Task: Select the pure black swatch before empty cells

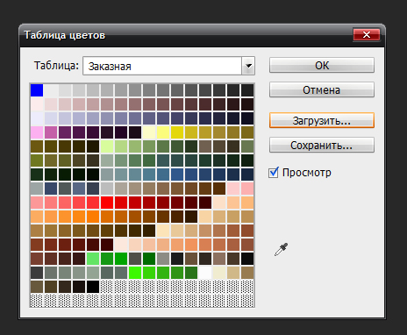Action: pyautogui.click(x=93, y=287)
